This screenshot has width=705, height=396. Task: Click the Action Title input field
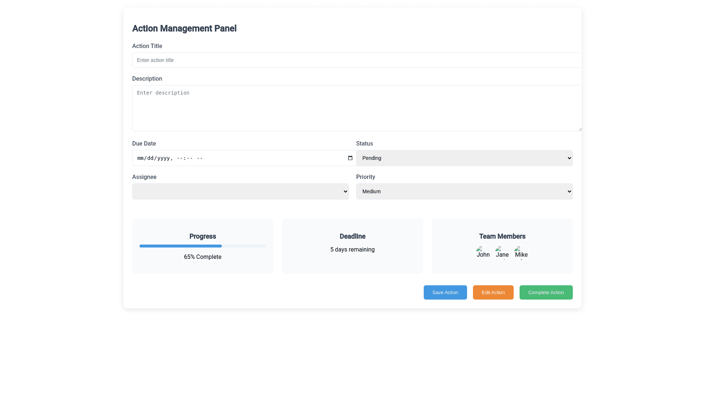click(x=357, y=60)
